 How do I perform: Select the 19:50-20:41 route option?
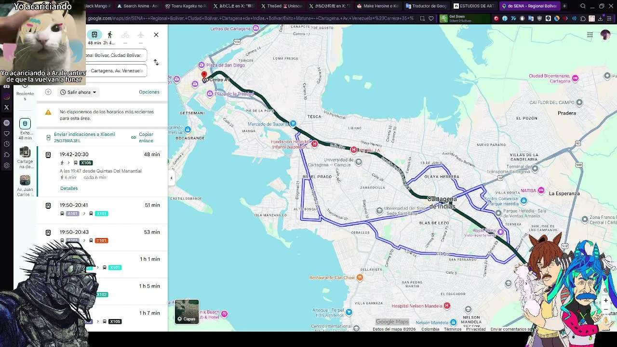[x=102, y=210]
